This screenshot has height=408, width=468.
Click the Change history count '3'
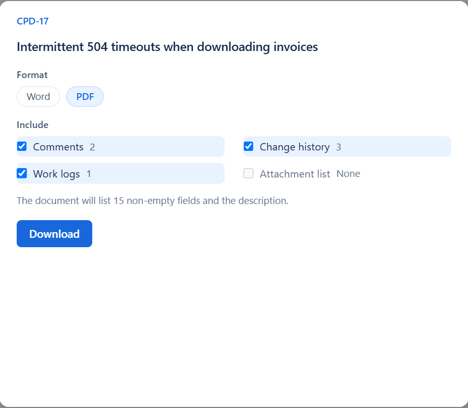[338, 147]
